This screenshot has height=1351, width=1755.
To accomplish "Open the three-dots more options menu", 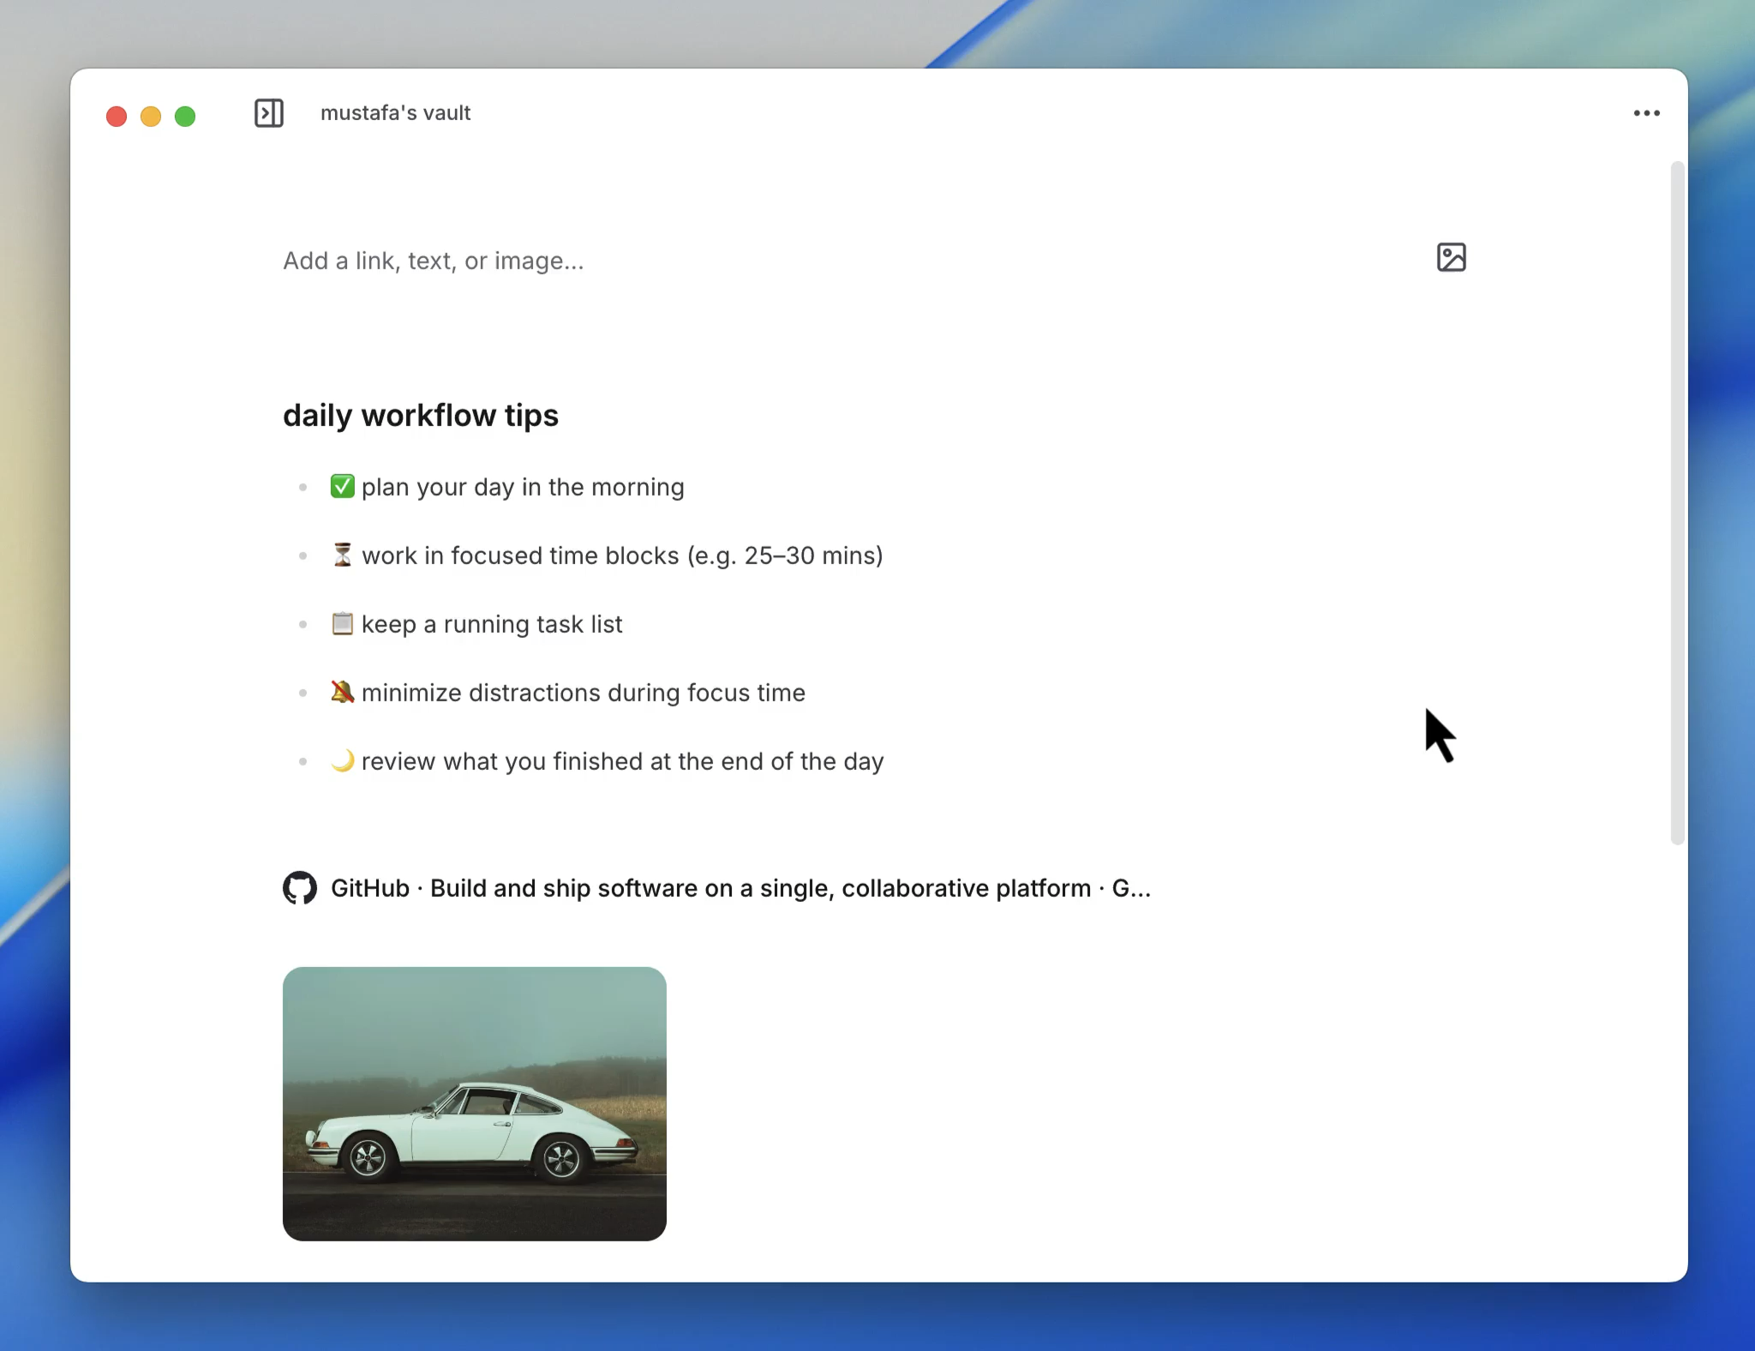I will (x=1646, y=113).
